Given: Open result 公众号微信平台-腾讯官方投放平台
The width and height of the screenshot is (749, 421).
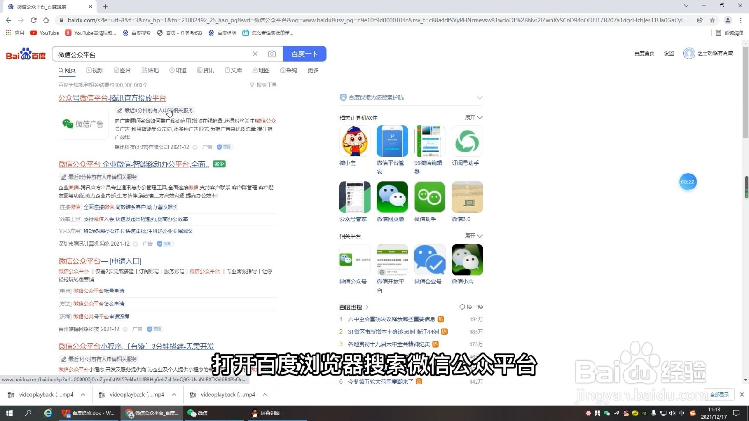Looking at the screenshot, I should coord(112,98).
